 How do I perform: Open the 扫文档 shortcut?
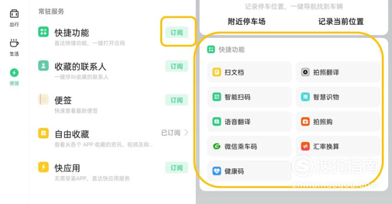(x=250, y=72)
